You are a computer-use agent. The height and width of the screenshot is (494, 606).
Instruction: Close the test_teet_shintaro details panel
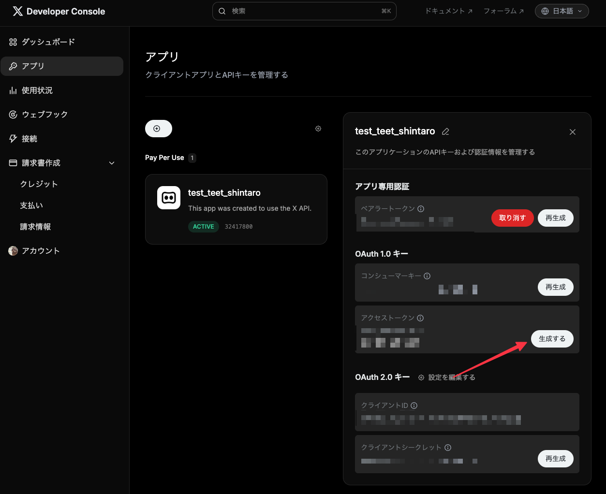(x=573, y=132)
